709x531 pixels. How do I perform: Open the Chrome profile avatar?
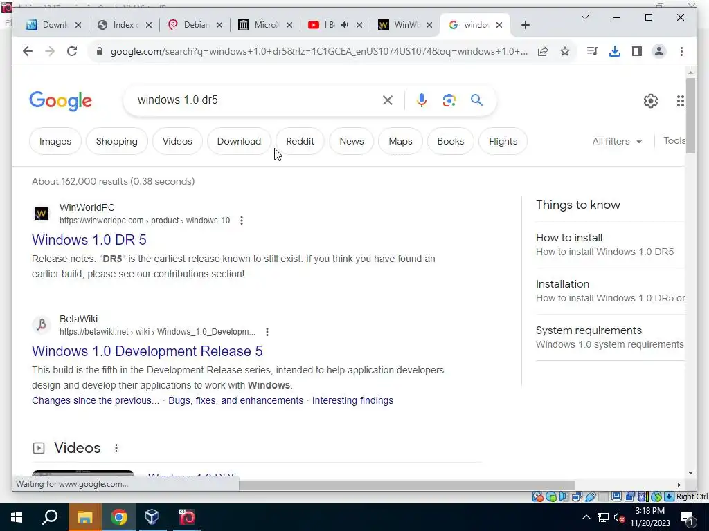(x=659, y=51)
